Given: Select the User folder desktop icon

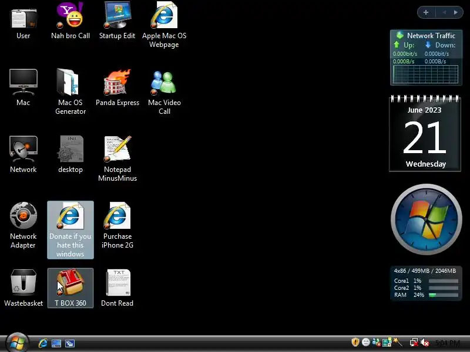Looking at the screenshot, I should pyautogui.click(x=23, y=21).
